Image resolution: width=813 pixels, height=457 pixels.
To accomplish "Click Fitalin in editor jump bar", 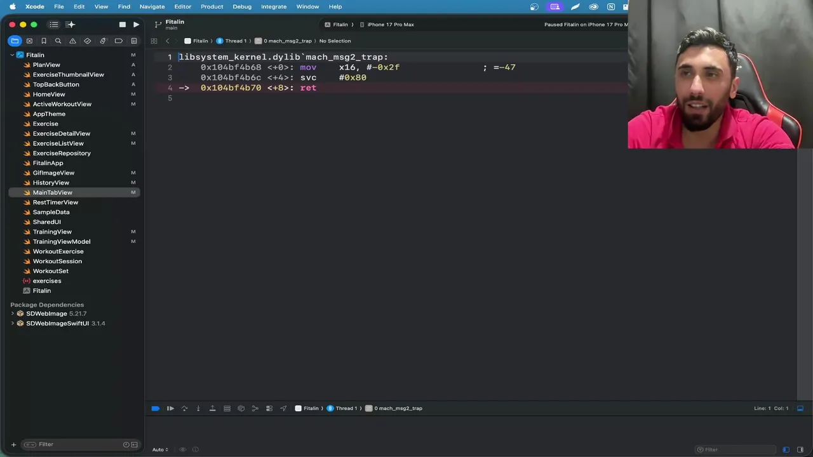I will coord(196,41).
